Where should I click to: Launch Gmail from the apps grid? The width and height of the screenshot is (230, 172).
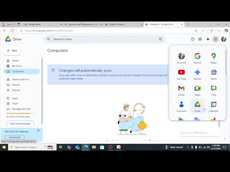point(181,91)
